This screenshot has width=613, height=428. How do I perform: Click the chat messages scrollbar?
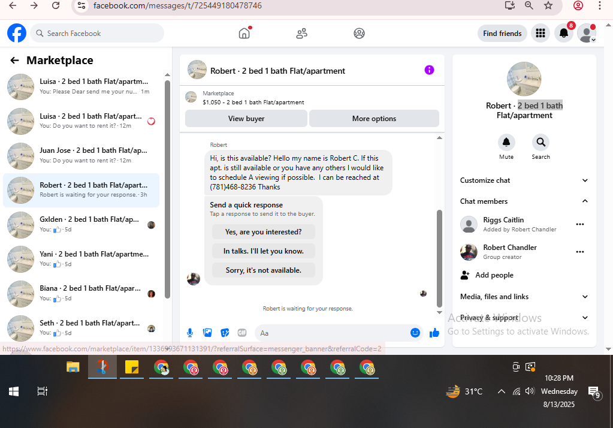pyautogui.click(x=439, y=258)
